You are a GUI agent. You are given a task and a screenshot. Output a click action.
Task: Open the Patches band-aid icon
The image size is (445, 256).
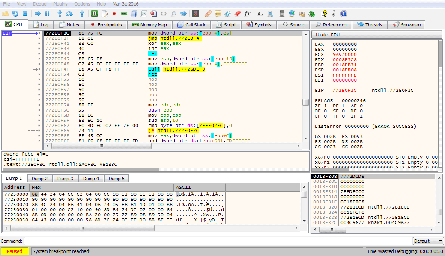[208, 14]
